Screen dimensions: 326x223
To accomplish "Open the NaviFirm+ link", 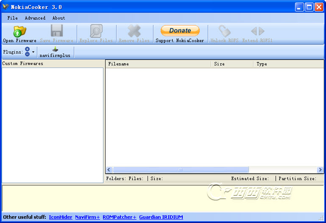I will (x=87, y=217).
